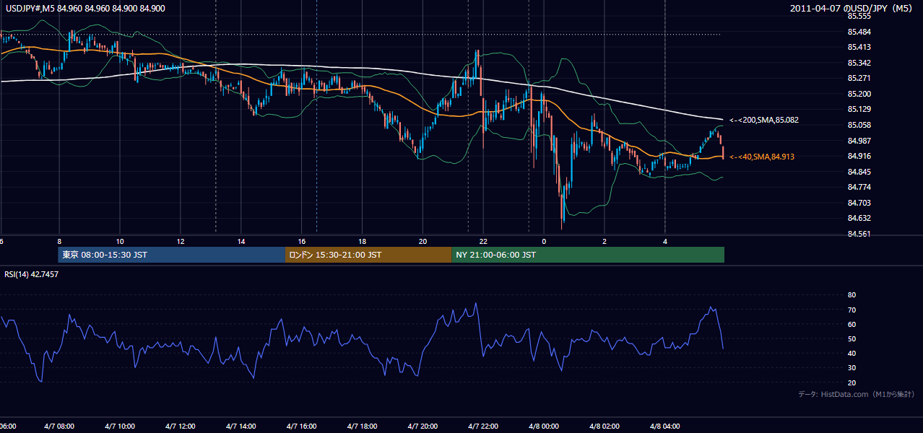Click price axis value 84.987
The height and width of the screenshot is (433, 923).
click(x=859, y=141)
